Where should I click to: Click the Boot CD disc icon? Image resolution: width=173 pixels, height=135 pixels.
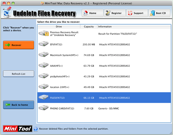click(x=152, y=13)
